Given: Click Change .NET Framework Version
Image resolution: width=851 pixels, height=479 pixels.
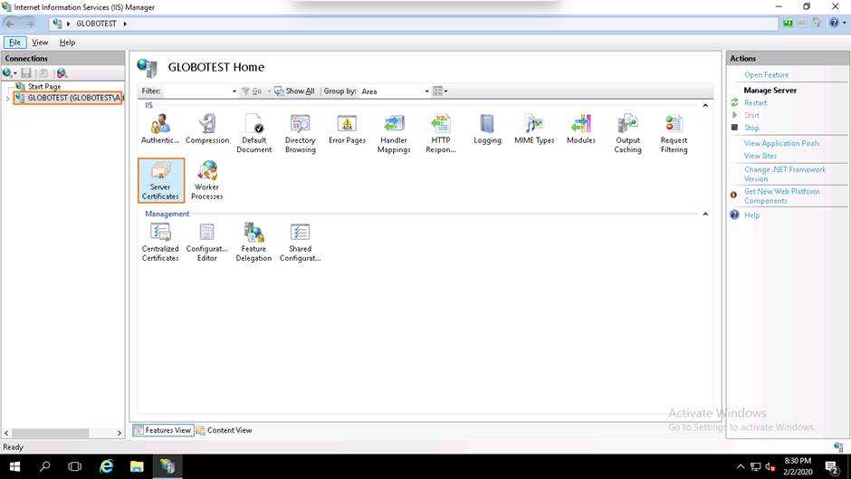Looking at the screenshot, I should tap(785, 174).
